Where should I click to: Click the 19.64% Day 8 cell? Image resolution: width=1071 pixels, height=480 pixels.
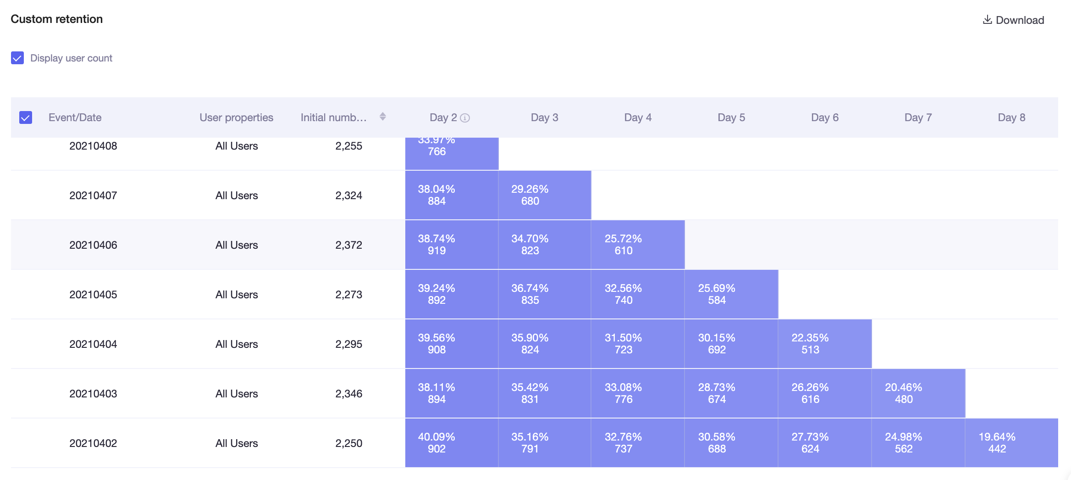click(x=1011, y=443)
